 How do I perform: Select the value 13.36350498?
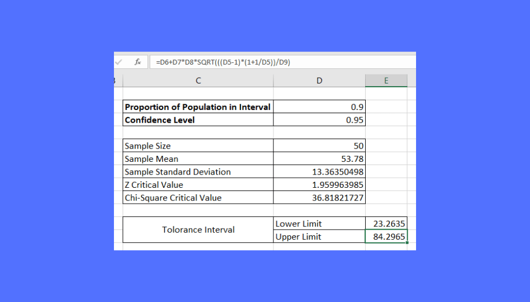319,172
